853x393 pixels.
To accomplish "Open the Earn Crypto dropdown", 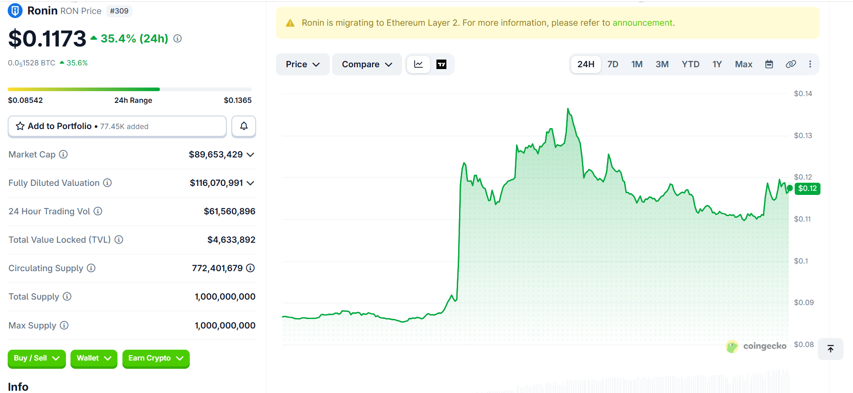I will 156,358.
